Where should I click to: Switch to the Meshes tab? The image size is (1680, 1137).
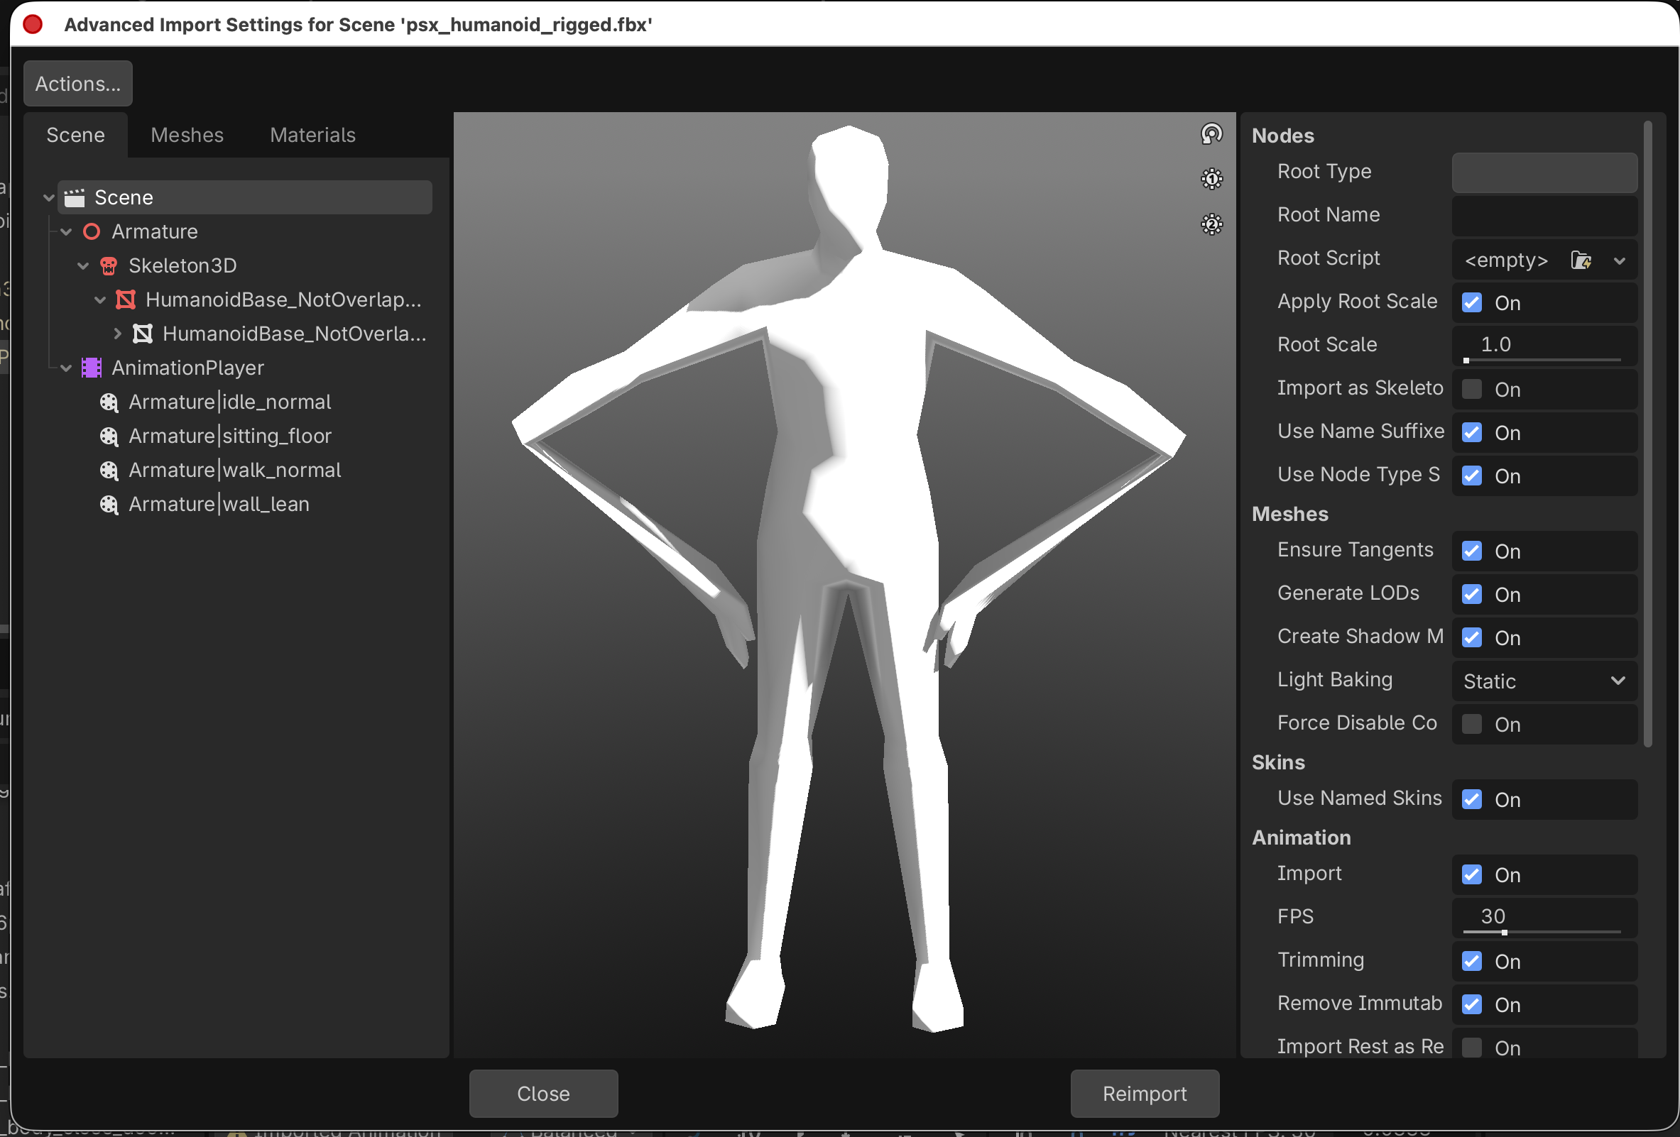187,135
